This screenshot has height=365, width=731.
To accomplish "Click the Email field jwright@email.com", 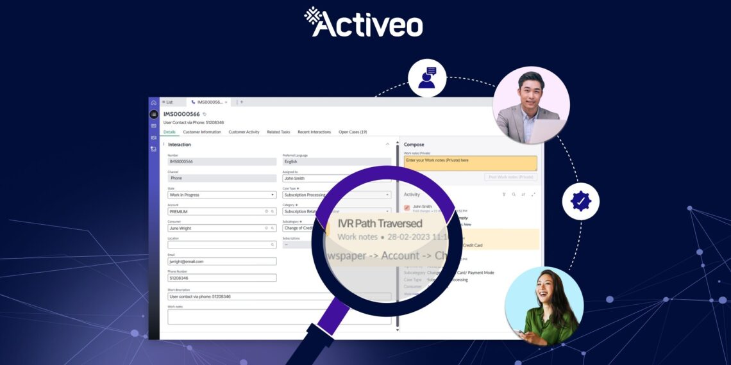I will [x=222, y=262].
